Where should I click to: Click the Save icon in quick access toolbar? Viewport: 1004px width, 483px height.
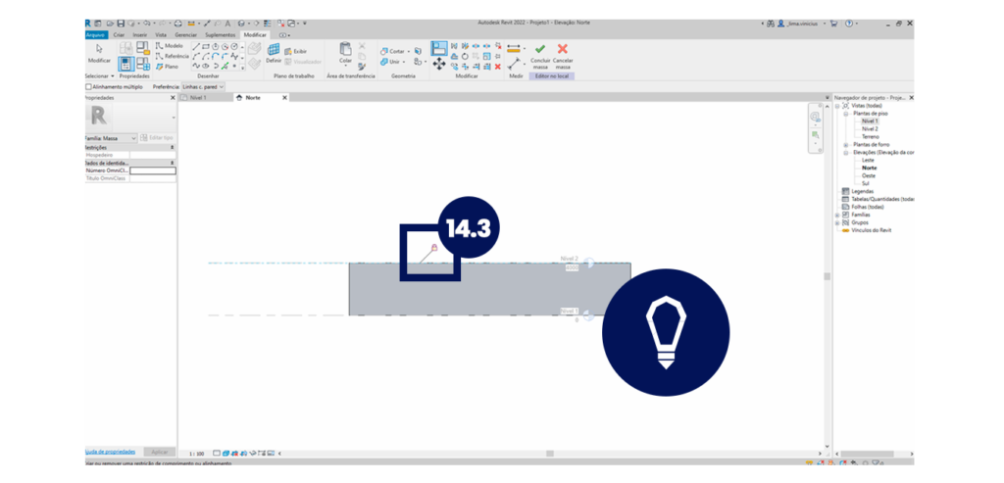pos(120,24)
